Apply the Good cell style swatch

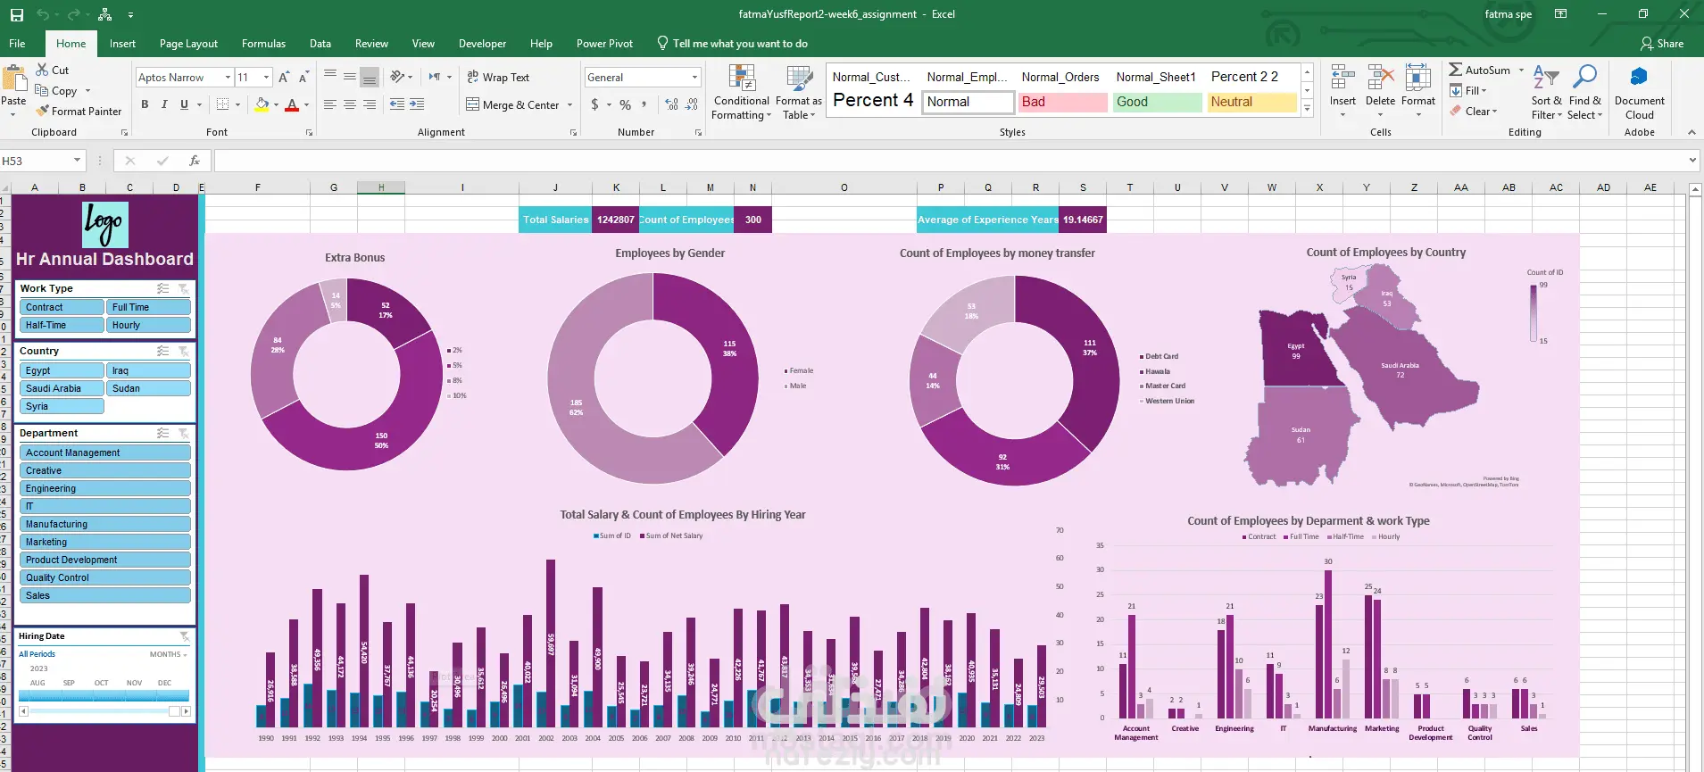tap(1157, 102)
